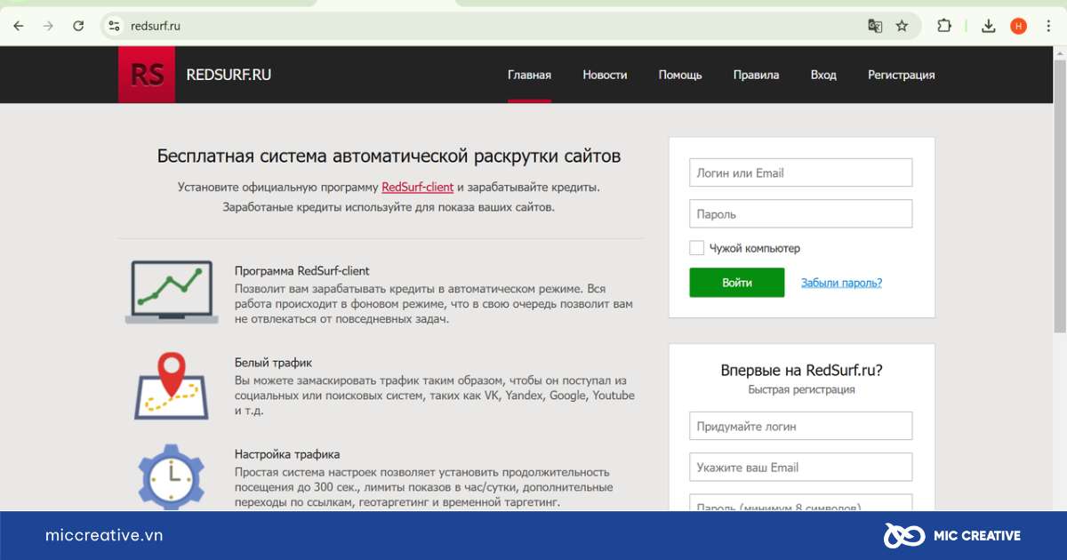Click the REDSURF.RU site title
Viewport: 1067px width, 560px height.
pos(229,75)
